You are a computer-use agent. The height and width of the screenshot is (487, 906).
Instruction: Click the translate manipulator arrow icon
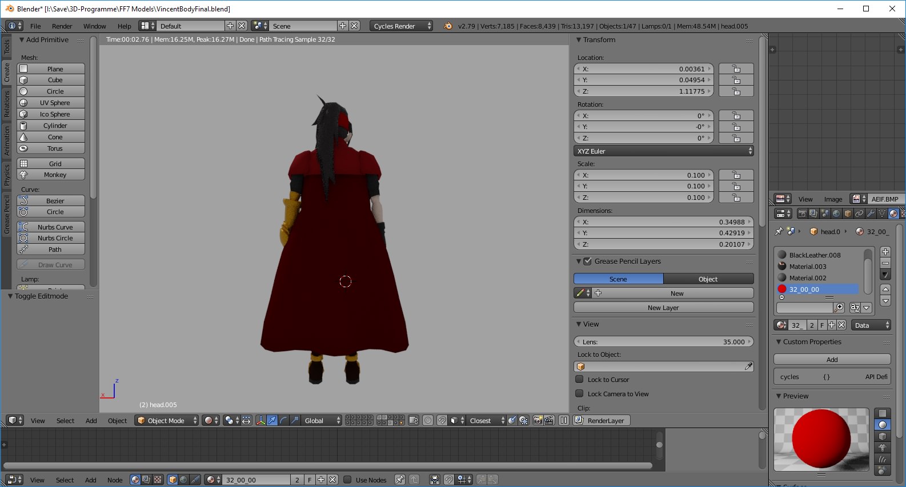(x=272, y=421)
